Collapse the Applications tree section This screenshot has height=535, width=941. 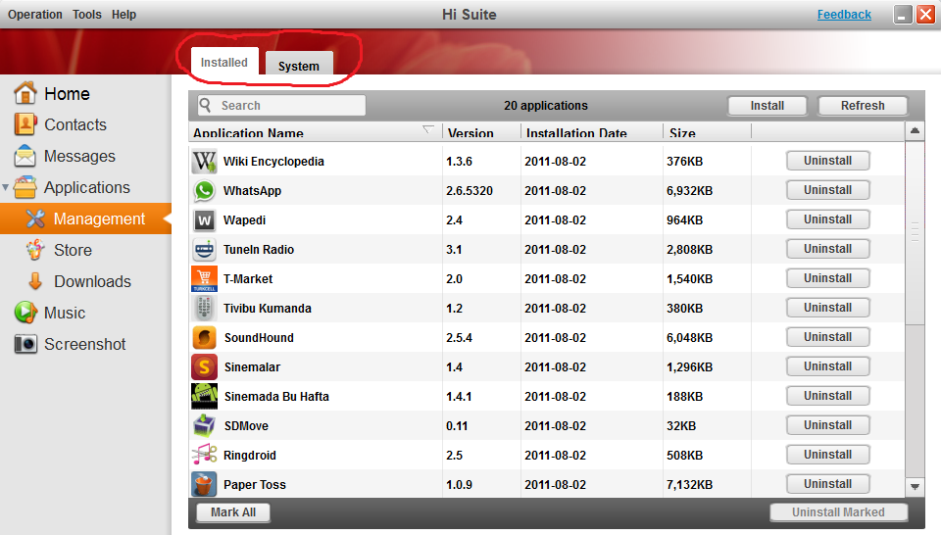6,187
